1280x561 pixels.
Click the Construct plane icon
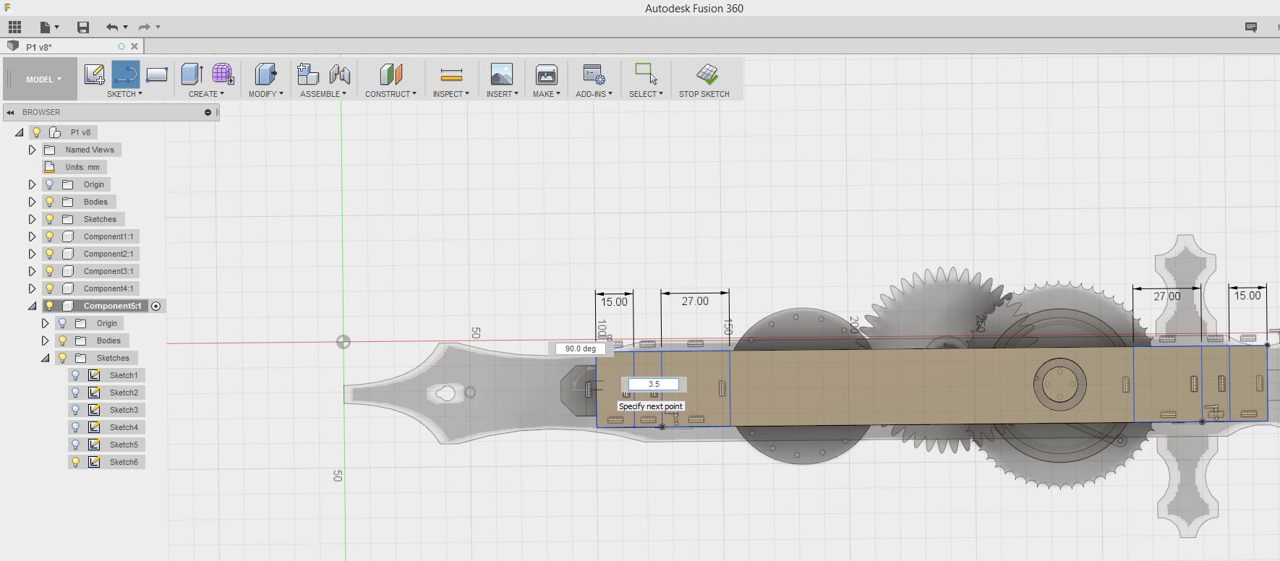tap(391, 74)
